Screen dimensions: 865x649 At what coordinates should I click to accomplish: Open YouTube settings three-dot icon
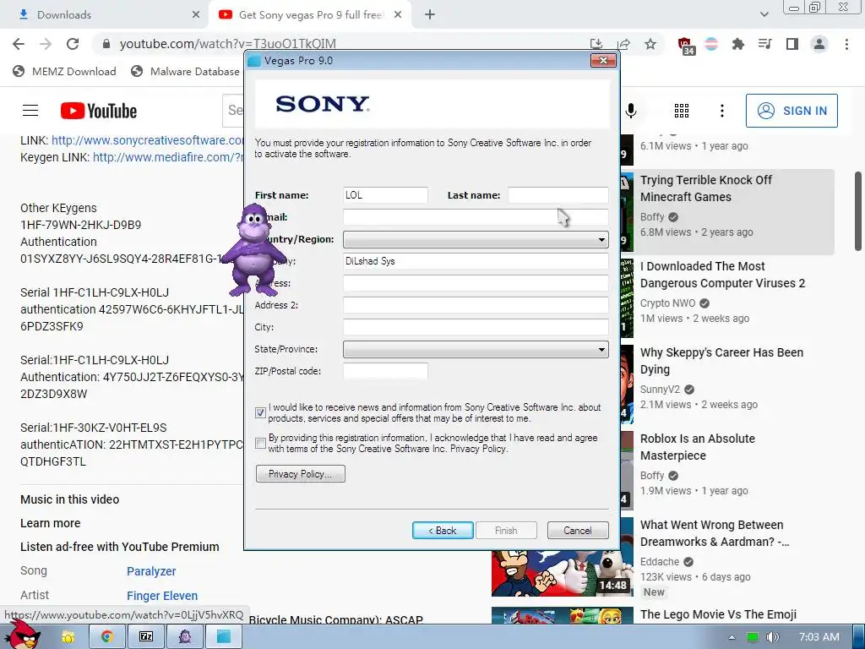(x=721, y=111)
